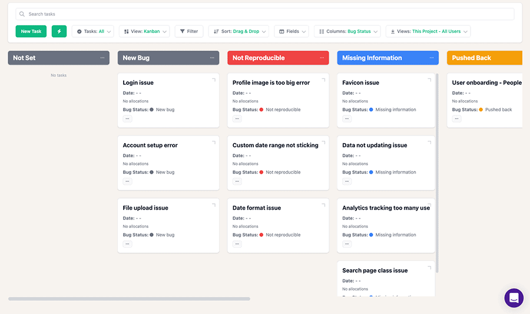The image size is (530, 314).
Task: Open the Missing Information column ellipsis menu
Action: (x=431, y=58)
